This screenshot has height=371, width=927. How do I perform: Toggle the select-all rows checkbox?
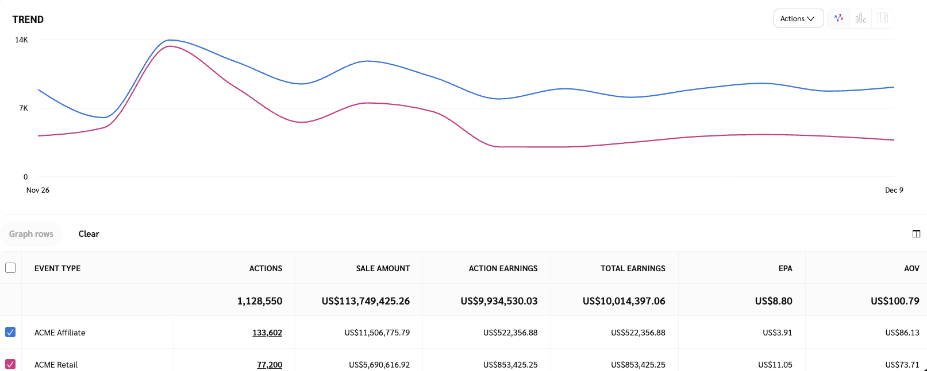pos(10,268)
